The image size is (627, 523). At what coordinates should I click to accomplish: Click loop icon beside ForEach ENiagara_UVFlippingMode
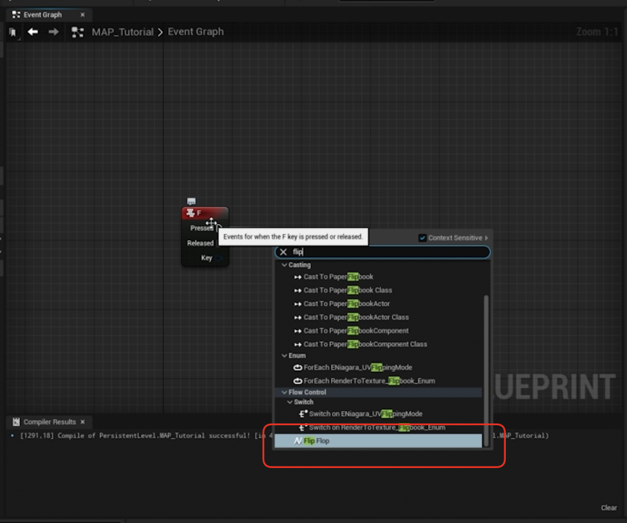pos(298,367)
